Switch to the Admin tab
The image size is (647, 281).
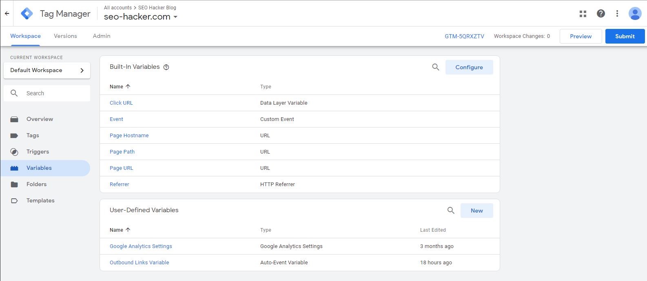101,36
